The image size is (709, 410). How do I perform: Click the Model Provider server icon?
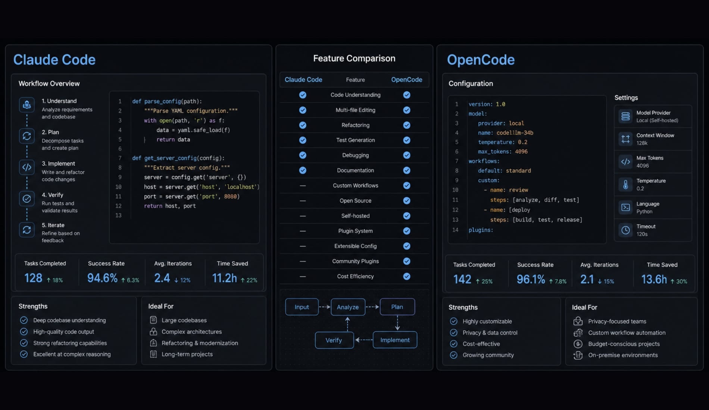click(626, 116)
